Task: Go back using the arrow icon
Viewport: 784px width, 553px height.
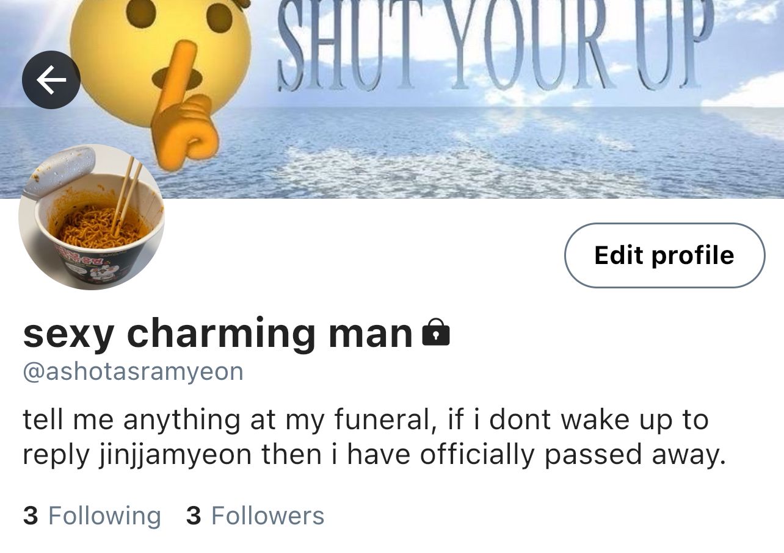Action: 51,80
